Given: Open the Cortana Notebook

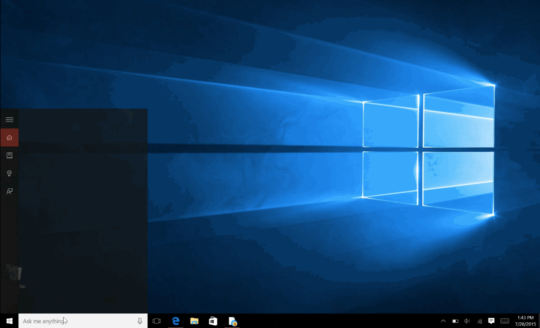Looking at the screenshot, I should click(x=9, y=156).
